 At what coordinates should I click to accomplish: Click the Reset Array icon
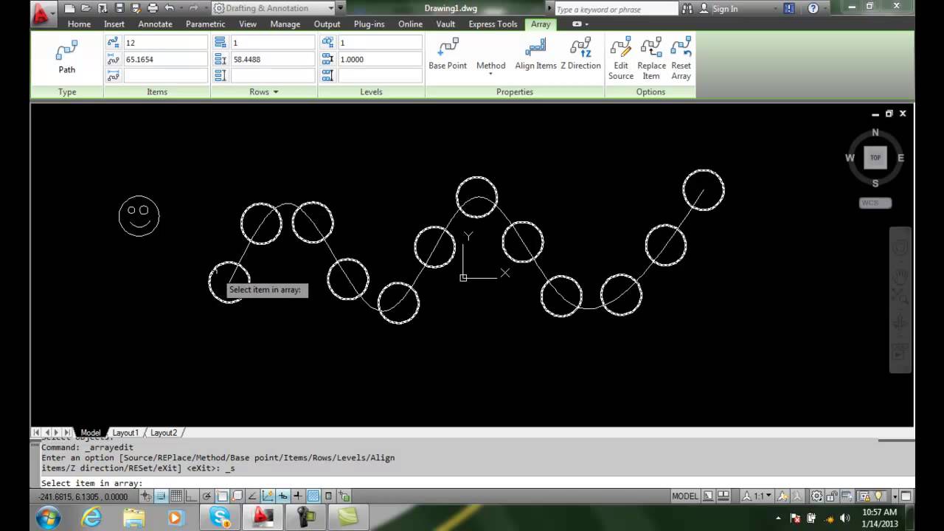[681, 48]
